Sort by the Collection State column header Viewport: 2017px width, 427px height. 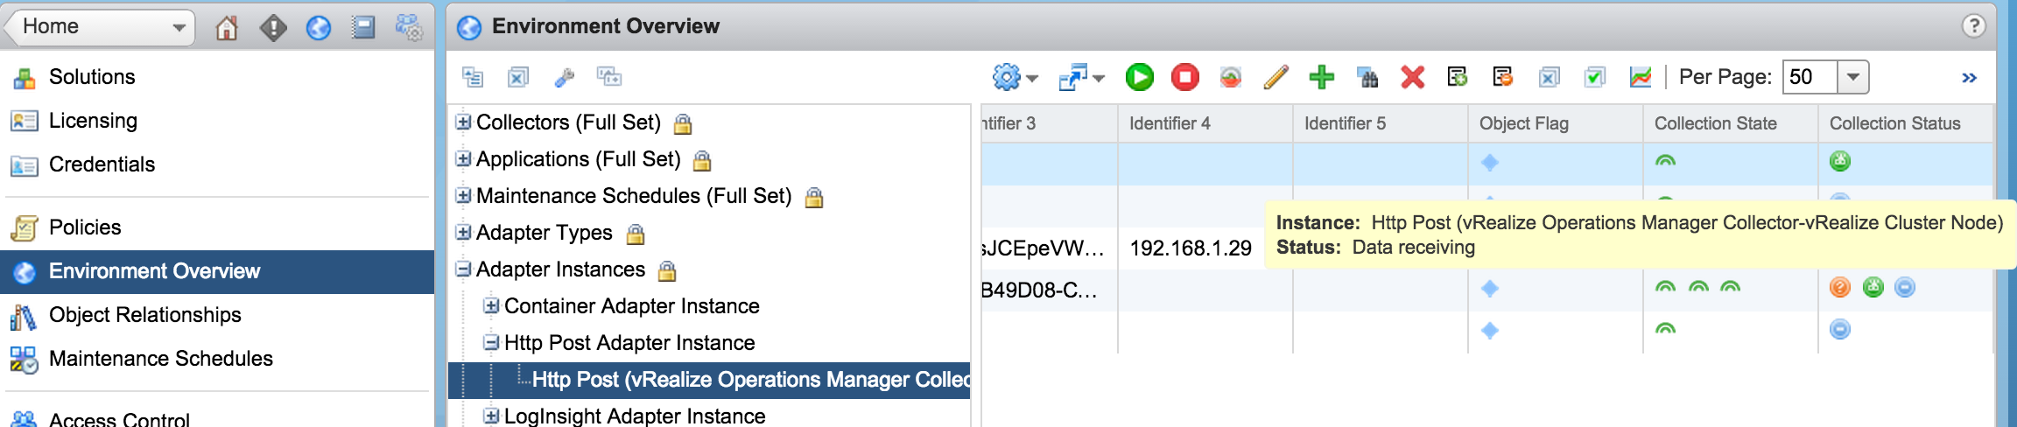point(1715,123)
